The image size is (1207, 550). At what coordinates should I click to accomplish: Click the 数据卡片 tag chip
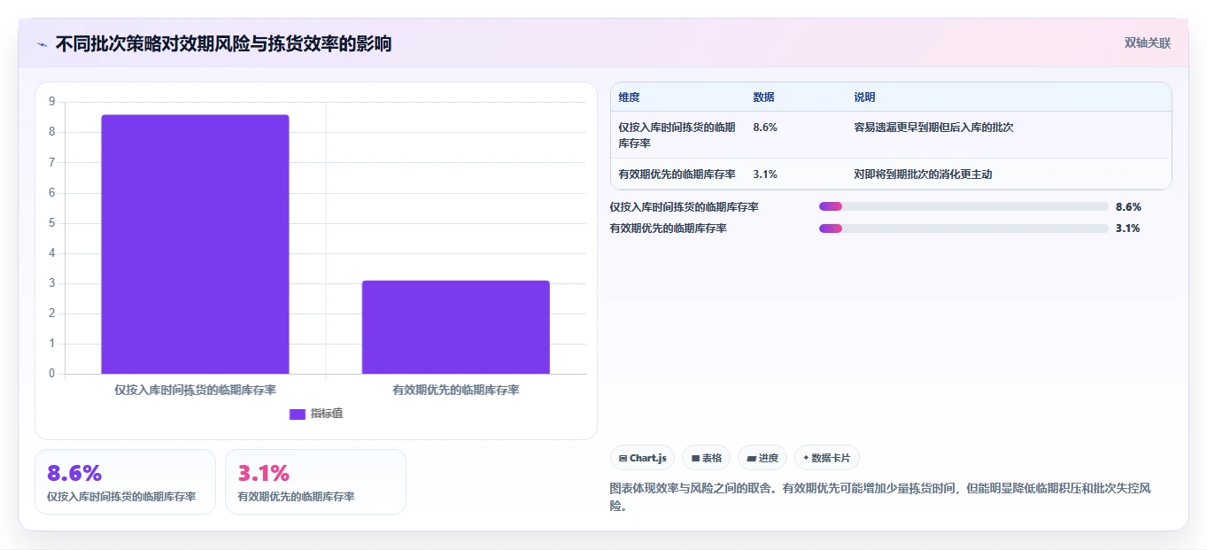coord(826,458)
